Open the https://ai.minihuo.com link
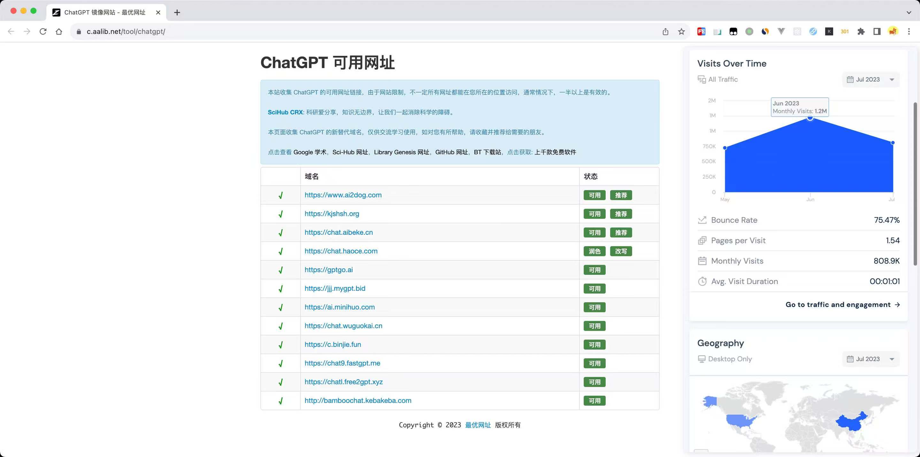Image resolution: width=920 pixels, height=457 pixels. (339, 307)
